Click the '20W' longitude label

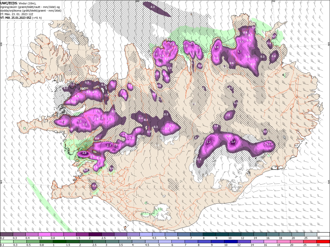coord(137,1)
